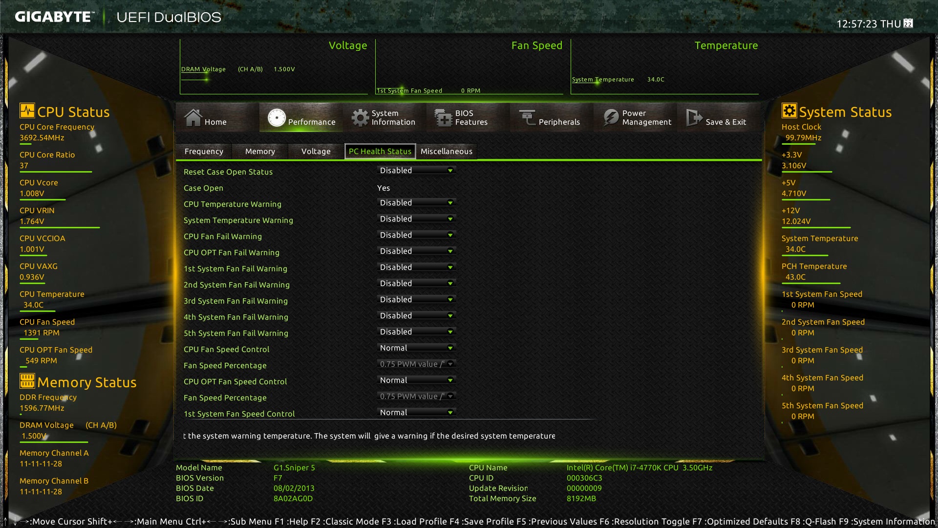
Task: Expand CPU Temperature Warning dropdown
Action: click(x=417, y=202)
